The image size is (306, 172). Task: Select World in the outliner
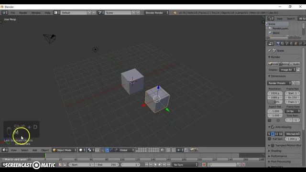pyautogui.click(x=276, y=33)
